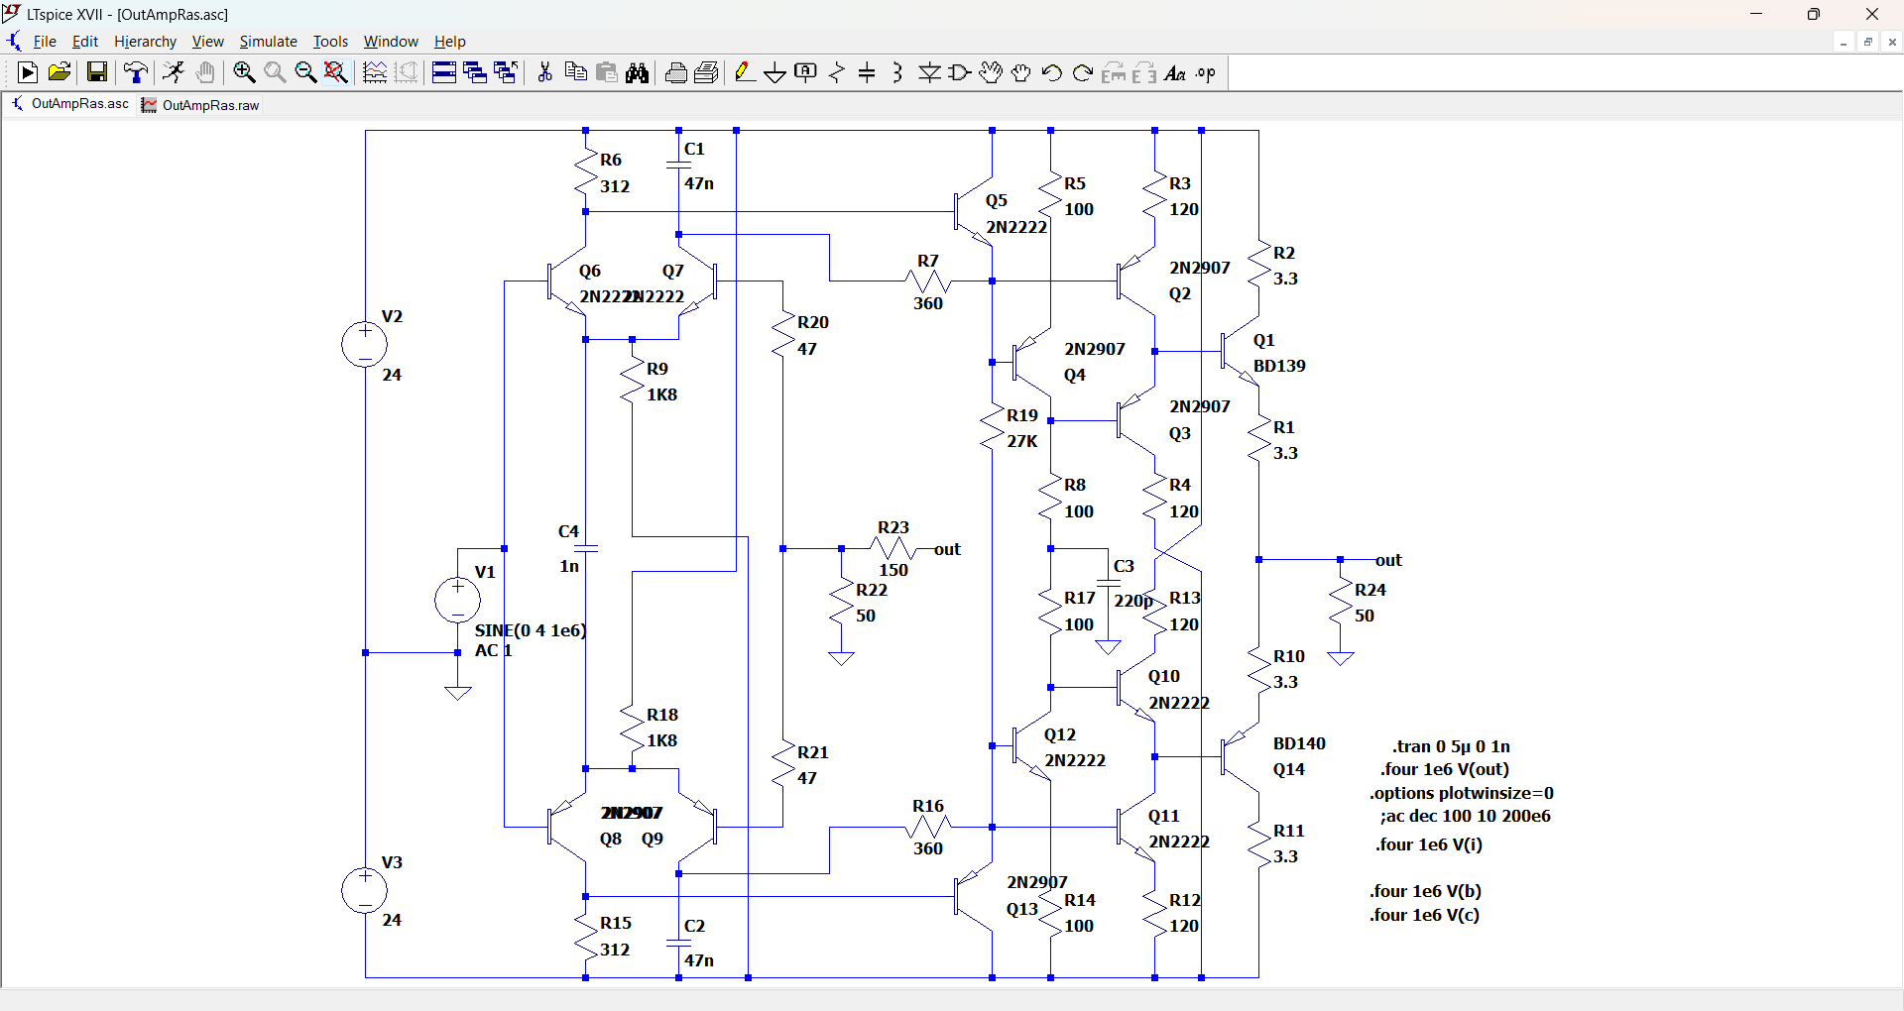Click the Redo arrow icon
The image size is (1904, 1011).
(x=1083, y=72)
